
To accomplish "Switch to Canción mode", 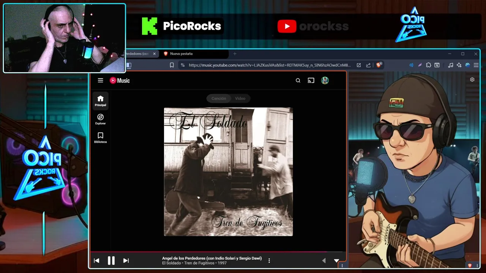I will click(x=219, y=99).
